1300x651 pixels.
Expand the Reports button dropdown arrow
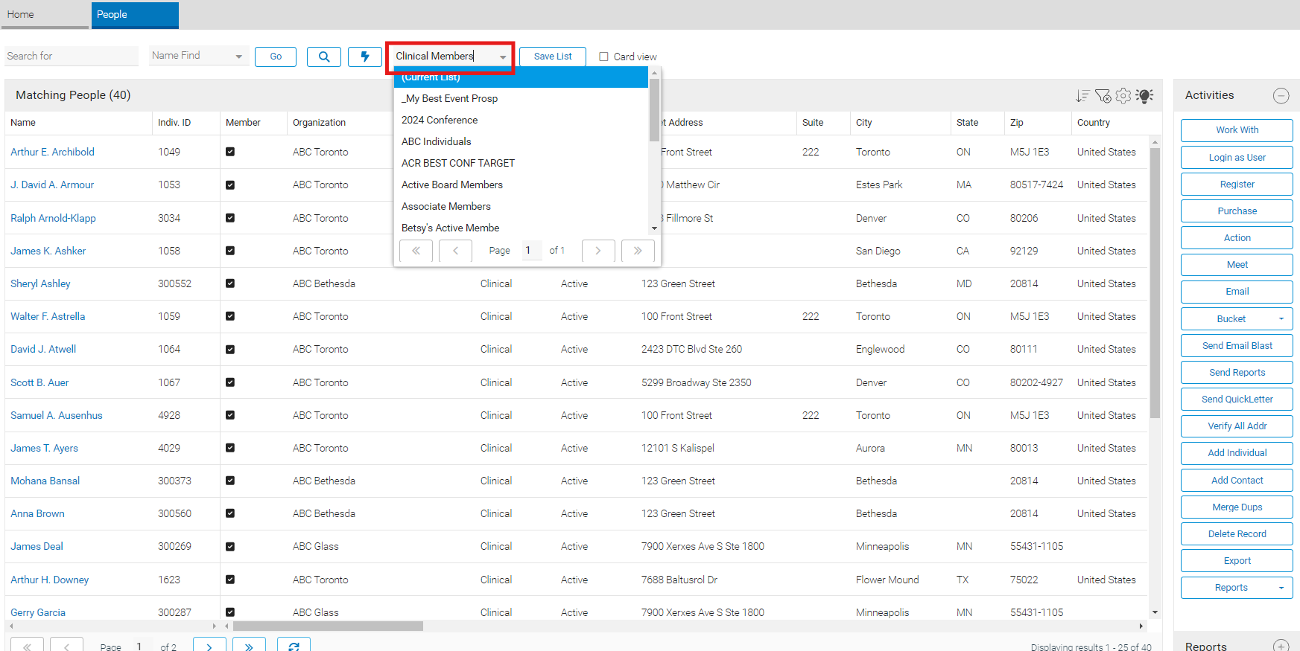tap(1281, 588)
